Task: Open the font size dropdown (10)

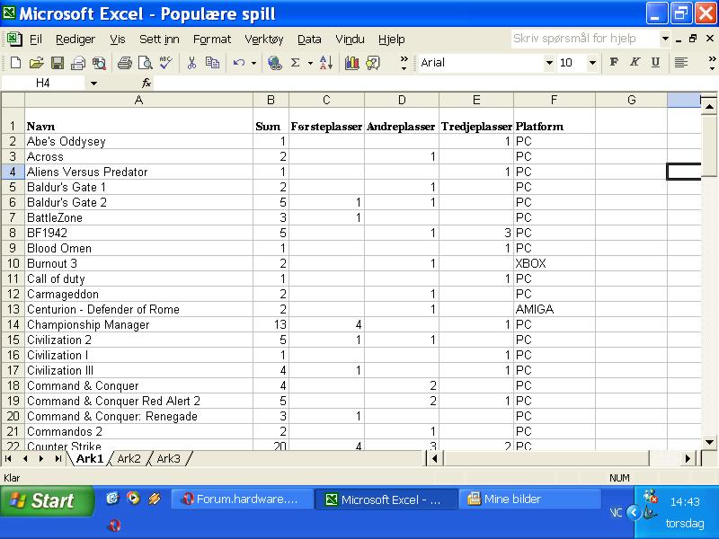Action: pyautogui.click(x=592, y=63)
